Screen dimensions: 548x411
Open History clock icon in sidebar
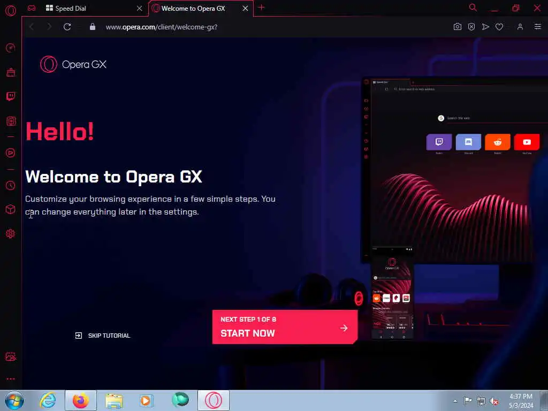11,185
